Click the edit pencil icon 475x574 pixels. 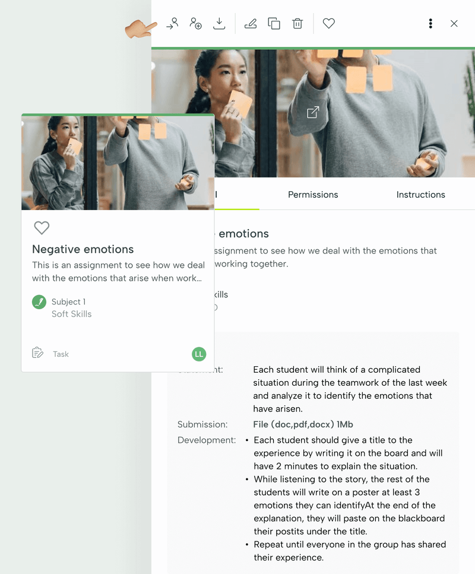tap(251, 23)
